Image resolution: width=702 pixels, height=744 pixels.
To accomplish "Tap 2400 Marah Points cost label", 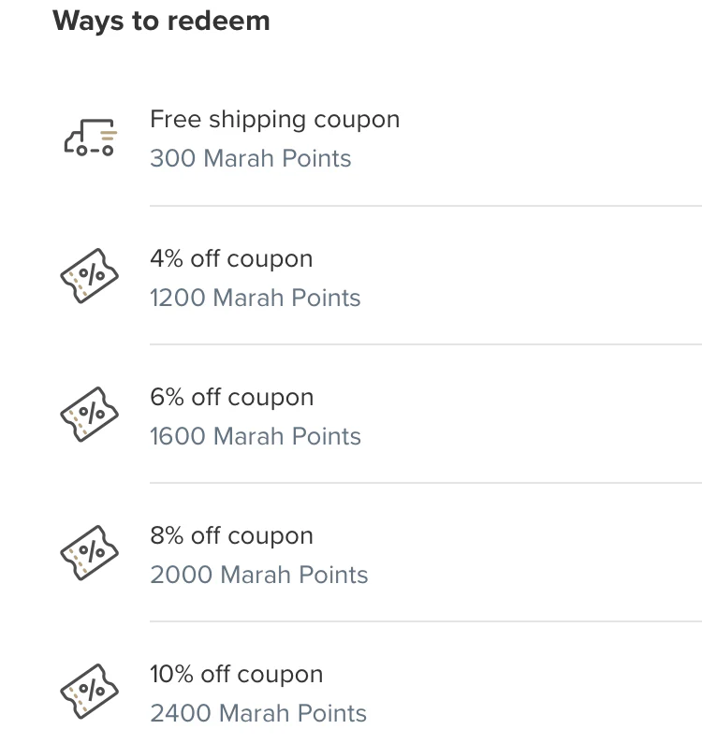I will coord(258,714).
